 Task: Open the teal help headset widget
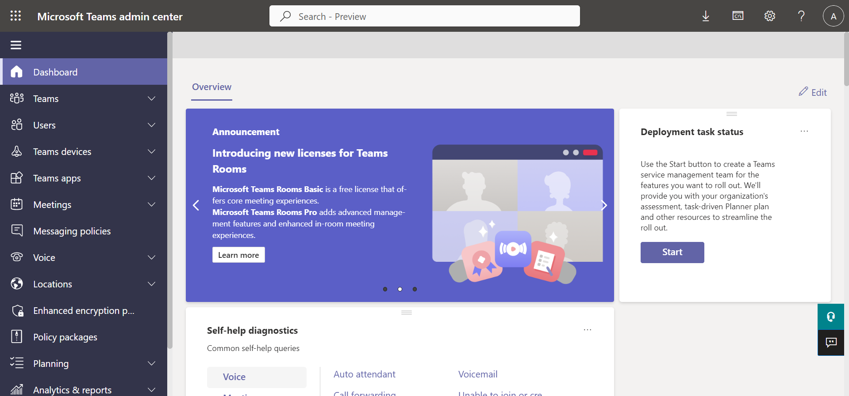click(831, 317)
